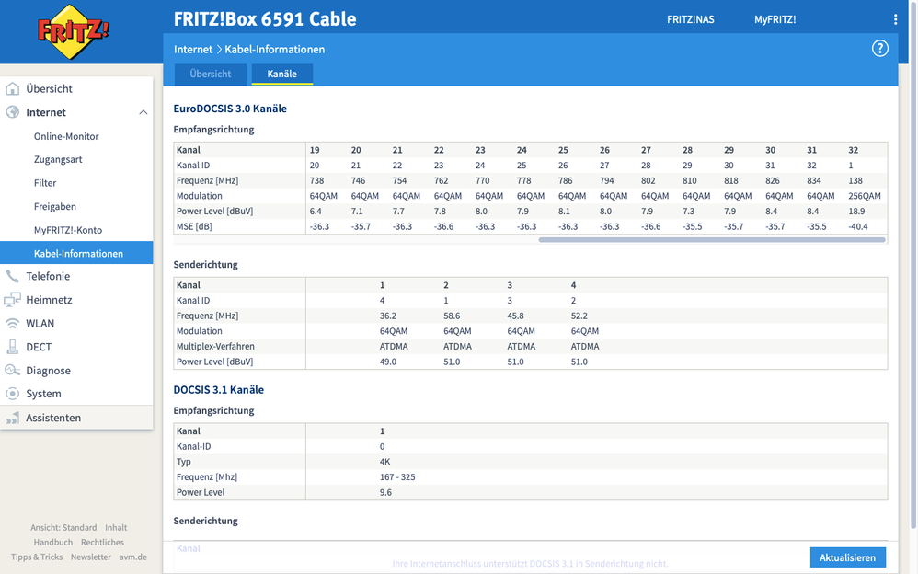This screenshot has width=918, height=574.
Task: Click the FRITZ! logo
Action: [74, 31]
